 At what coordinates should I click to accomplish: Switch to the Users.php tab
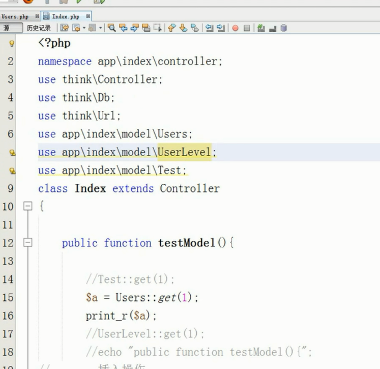click(15, 16)
